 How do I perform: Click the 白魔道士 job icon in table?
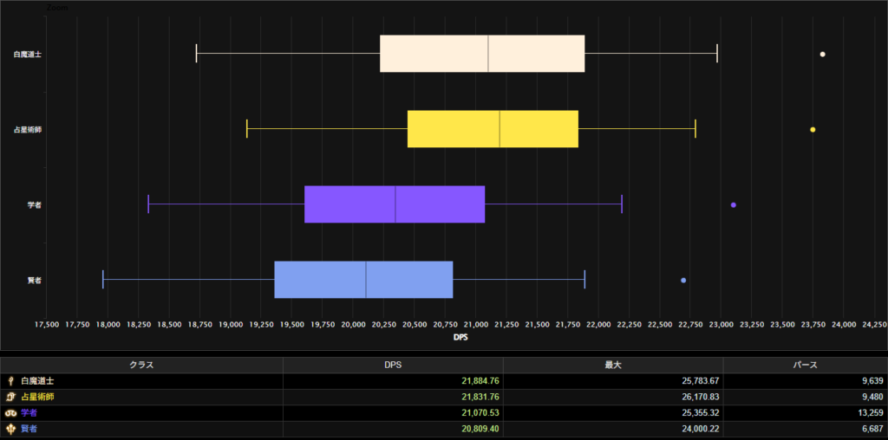click(11, 381)
